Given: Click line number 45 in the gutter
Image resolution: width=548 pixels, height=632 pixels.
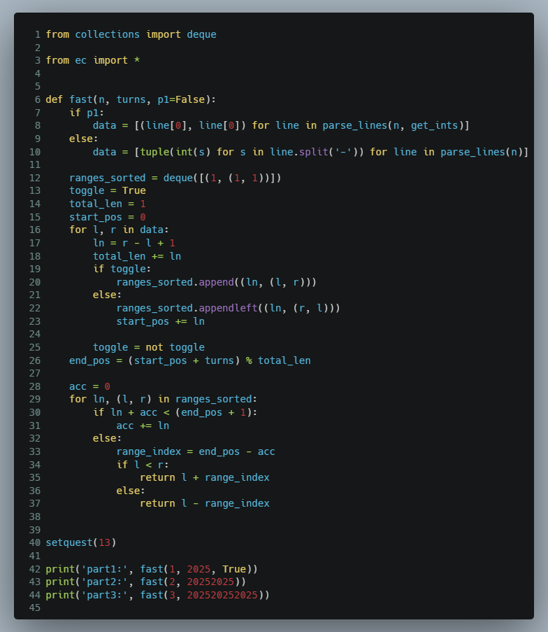Looking at the screenshot, I should pyautogui.click(x=35, y=608).
